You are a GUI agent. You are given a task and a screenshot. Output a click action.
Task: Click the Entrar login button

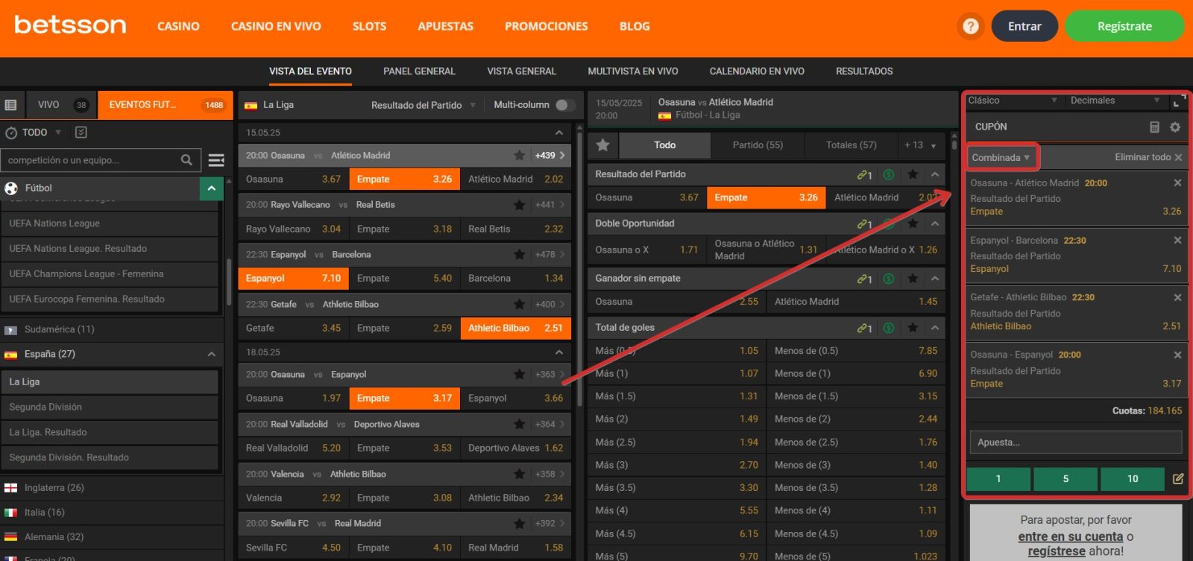(1024, 26)
